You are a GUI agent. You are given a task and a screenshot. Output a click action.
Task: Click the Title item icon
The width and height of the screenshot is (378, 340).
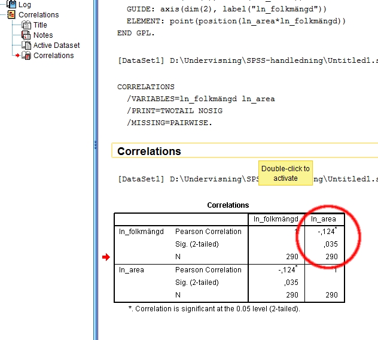pos(26,25)
